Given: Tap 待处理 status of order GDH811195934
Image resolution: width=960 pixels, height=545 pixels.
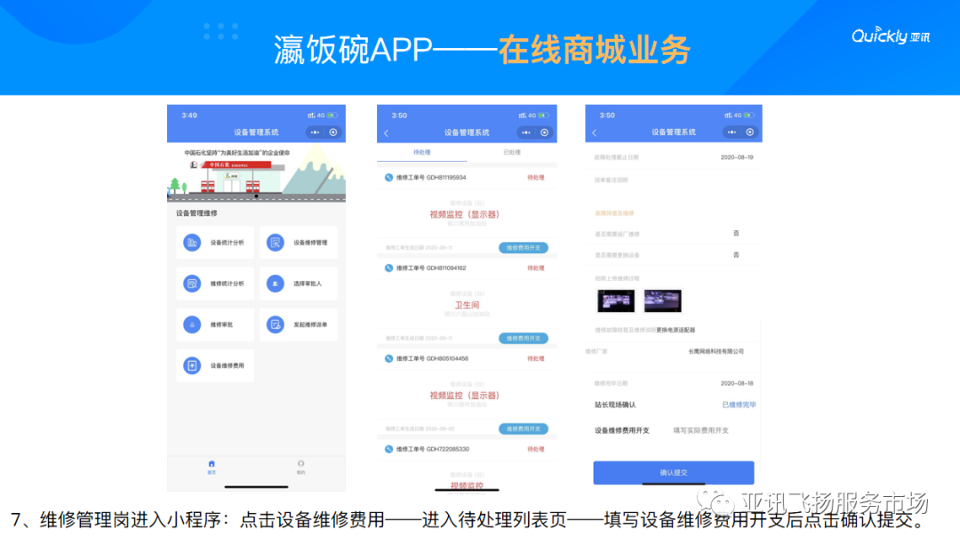Looking at the screenshot, I should click(x=536, y=178).
